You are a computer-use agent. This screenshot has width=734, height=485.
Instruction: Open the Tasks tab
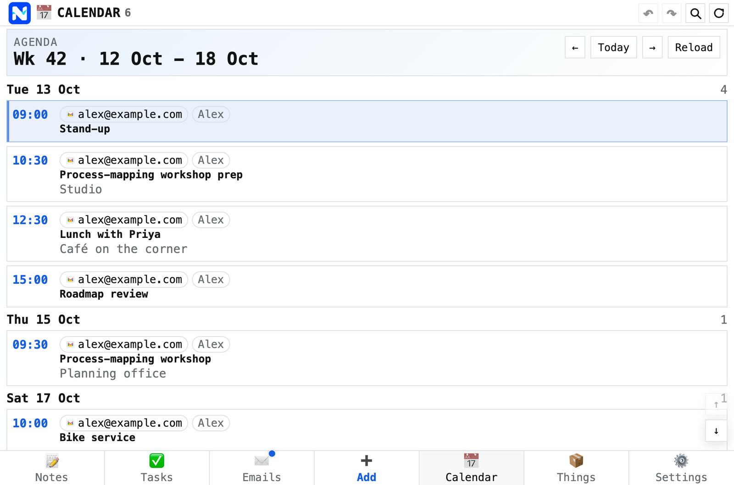click(157, 468)
